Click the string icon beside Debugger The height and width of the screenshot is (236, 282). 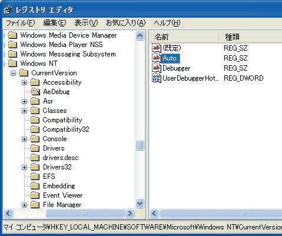pos(157,68)
